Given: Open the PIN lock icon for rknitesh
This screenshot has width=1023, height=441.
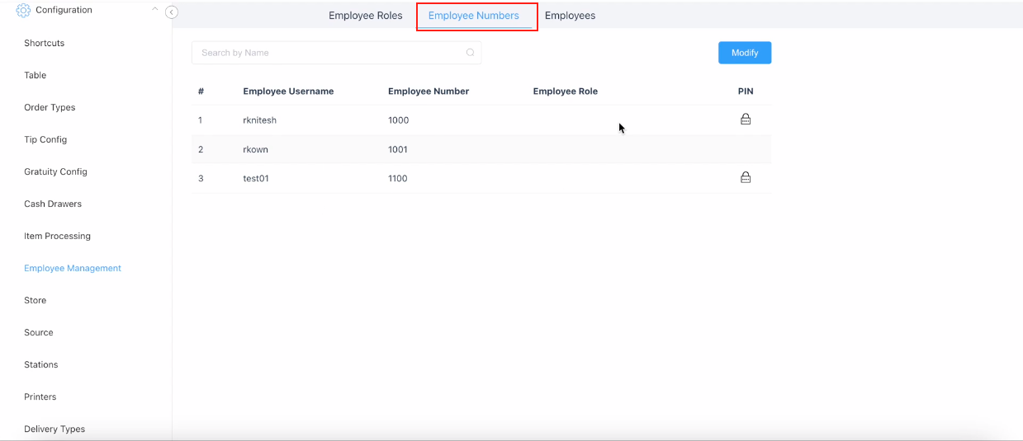Looking at the screenshot, I should tap(745, 120).
